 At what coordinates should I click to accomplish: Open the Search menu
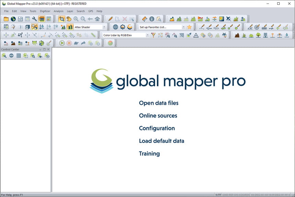81,11
